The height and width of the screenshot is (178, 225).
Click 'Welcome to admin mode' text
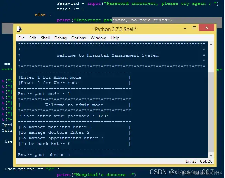[74, 105]
